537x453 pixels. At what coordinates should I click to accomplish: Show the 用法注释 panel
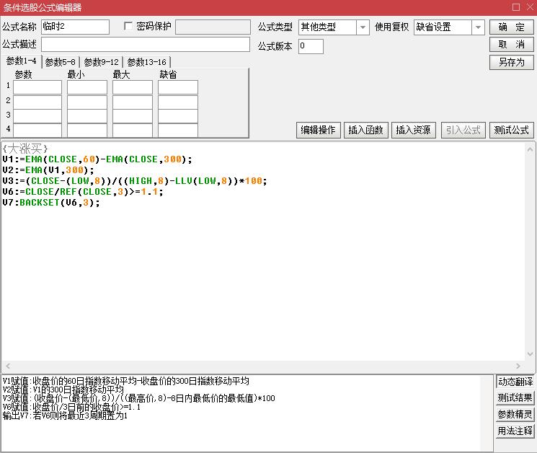click(x=515, y=431)
